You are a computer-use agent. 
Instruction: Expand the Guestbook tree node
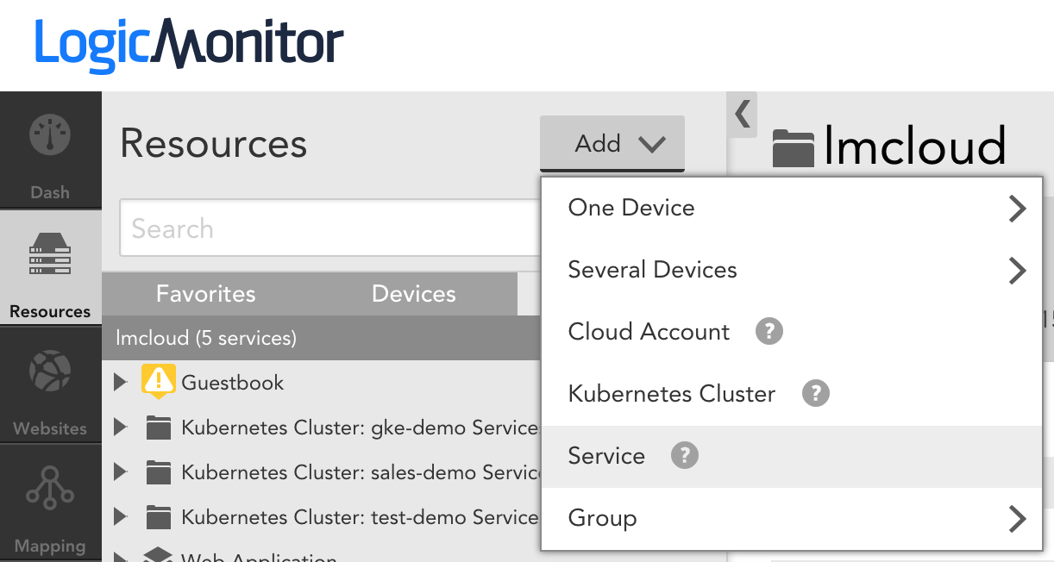(x=121, y=382)
